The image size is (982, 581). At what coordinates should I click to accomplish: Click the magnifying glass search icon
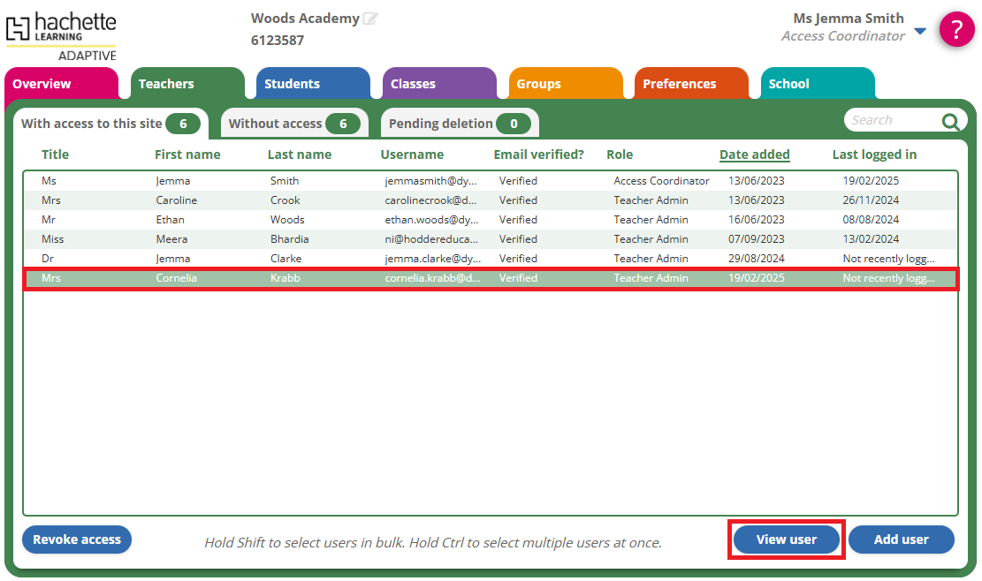(x=950, y=122)
